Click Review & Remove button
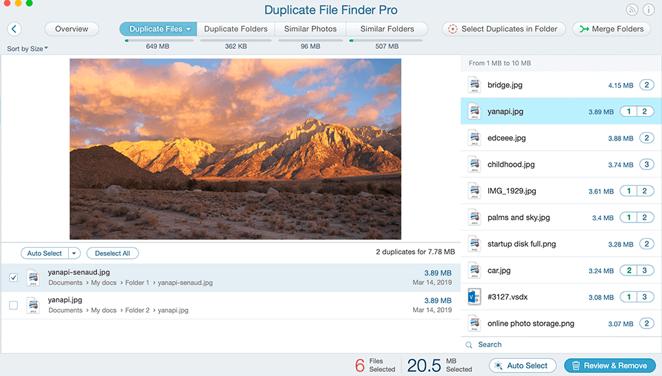Viewport: 662px width, 376px height. pyautogui.click(x=610, y=366)
